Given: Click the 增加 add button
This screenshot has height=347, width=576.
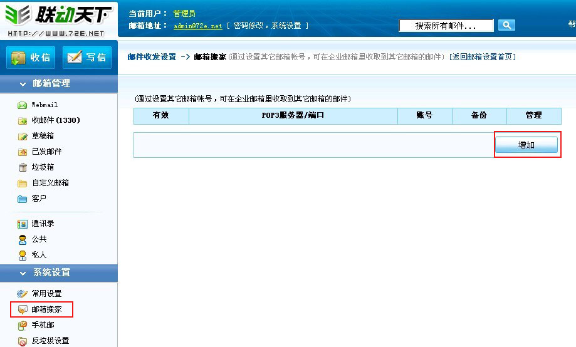Looking at the screenshot, I should pyautogui.click(x=526, y=145).
